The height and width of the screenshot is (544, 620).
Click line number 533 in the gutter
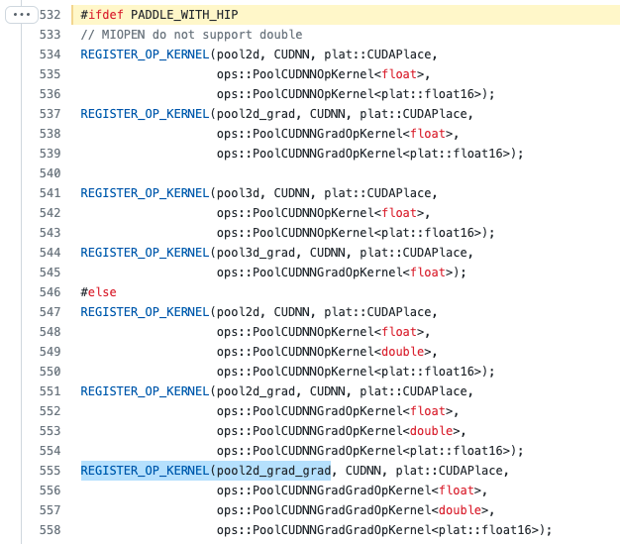point(50,35)
